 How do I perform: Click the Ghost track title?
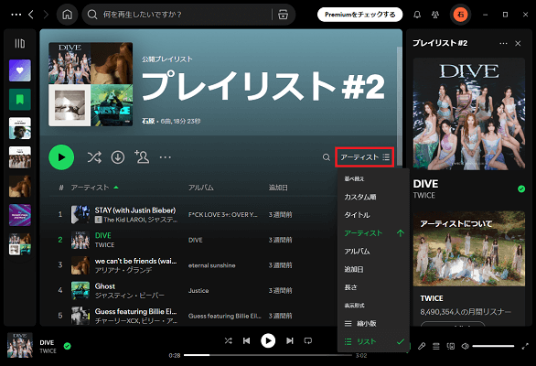(104, 286)
